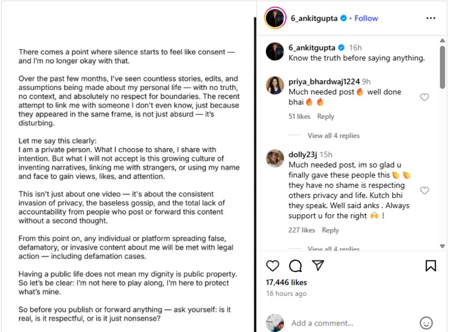This screenshot has width=449, height=332.
Task: Toggle like on dolly23j's comment heart
Action: 425,190
